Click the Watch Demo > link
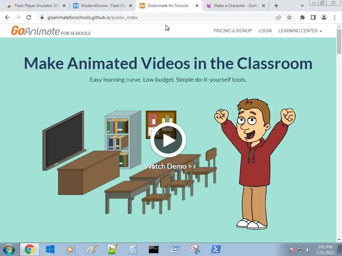This screenshot has width=342, height=256. point(168,166)
